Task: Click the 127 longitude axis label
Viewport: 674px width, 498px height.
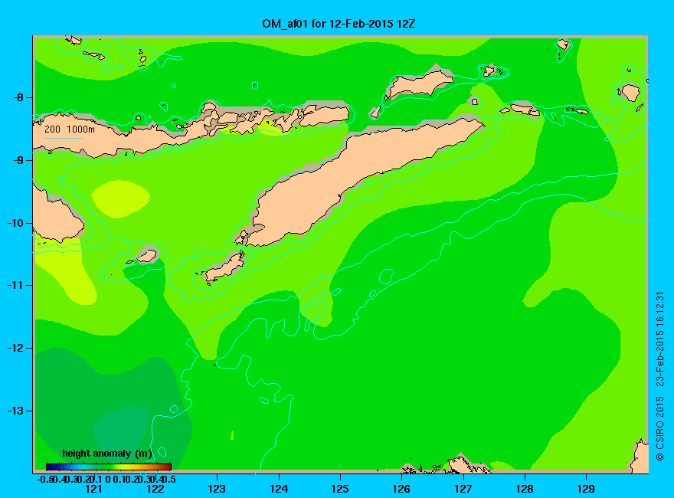Action: [x=463, y=489]
